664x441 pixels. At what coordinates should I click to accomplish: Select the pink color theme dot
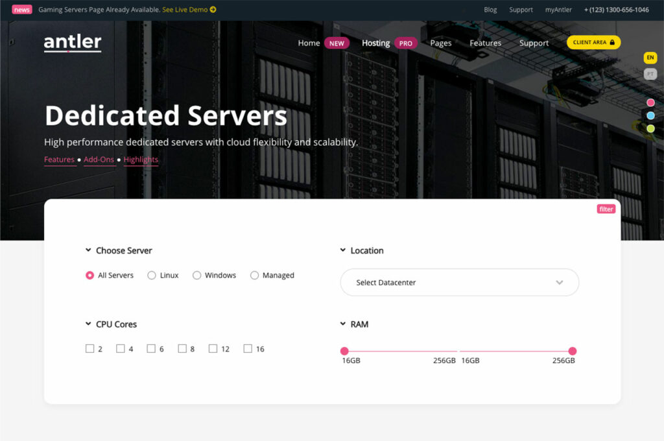[650, 102]
